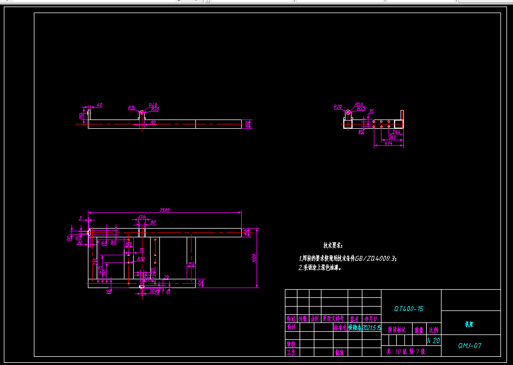The height and width of the screenshot is (365, 513).
Task: Click the 170 vertical dimension
Action: coord(81,116)
